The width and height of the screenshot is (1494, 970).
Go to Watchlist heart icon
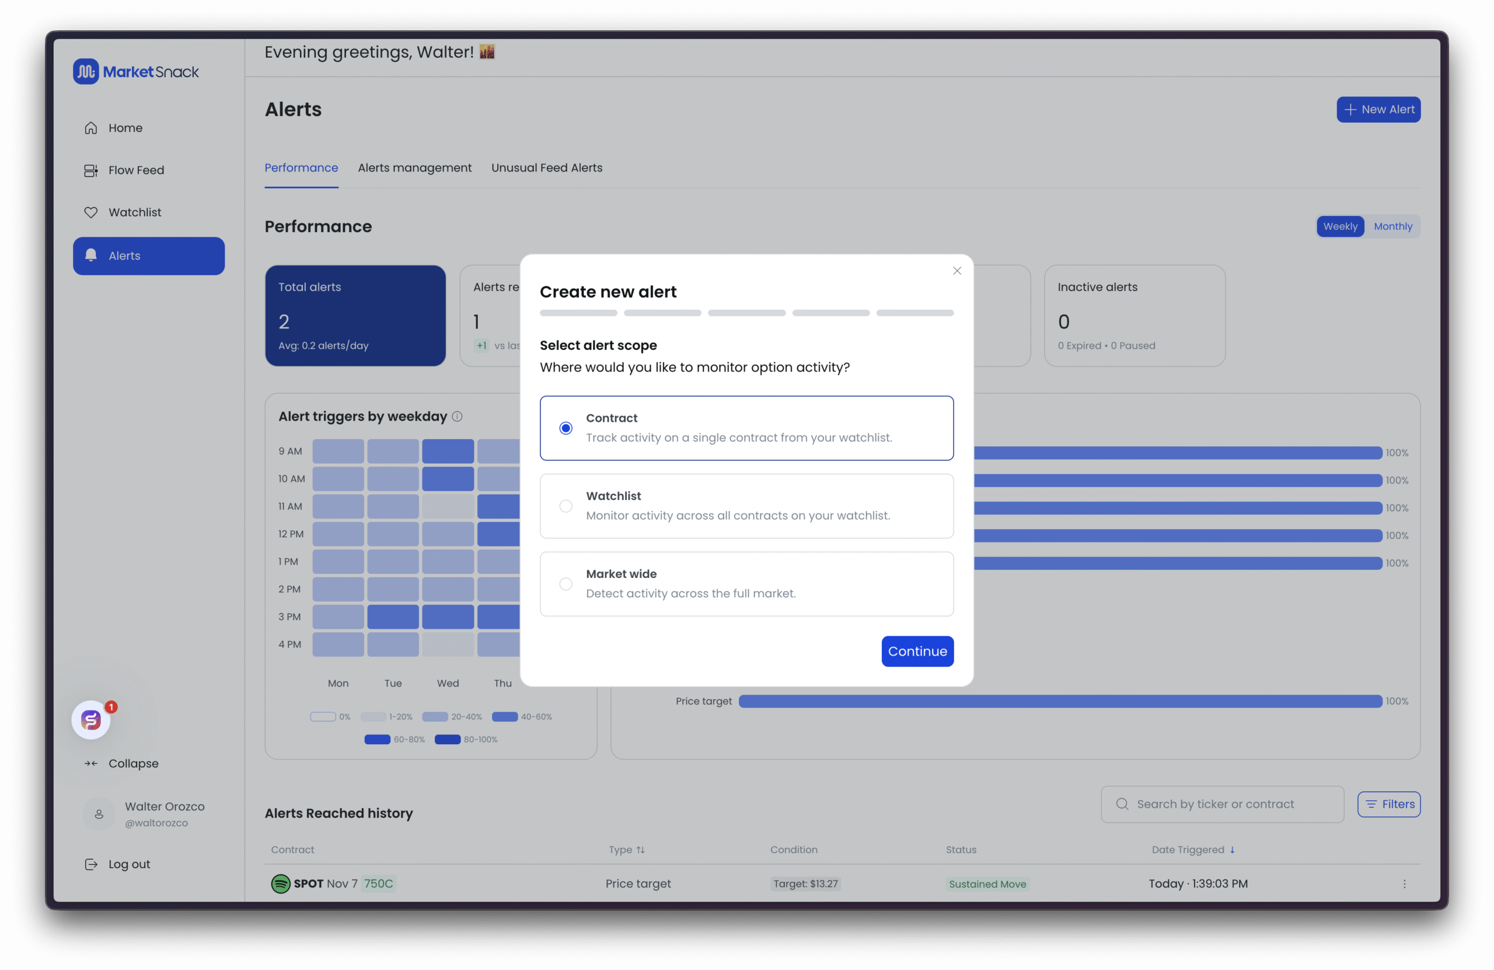(x=91, y=213)
